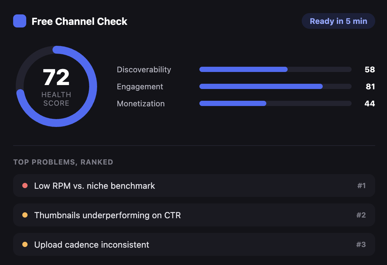Click the Discoverability progress bar
The image size is (387, 265).
(275, 69)
